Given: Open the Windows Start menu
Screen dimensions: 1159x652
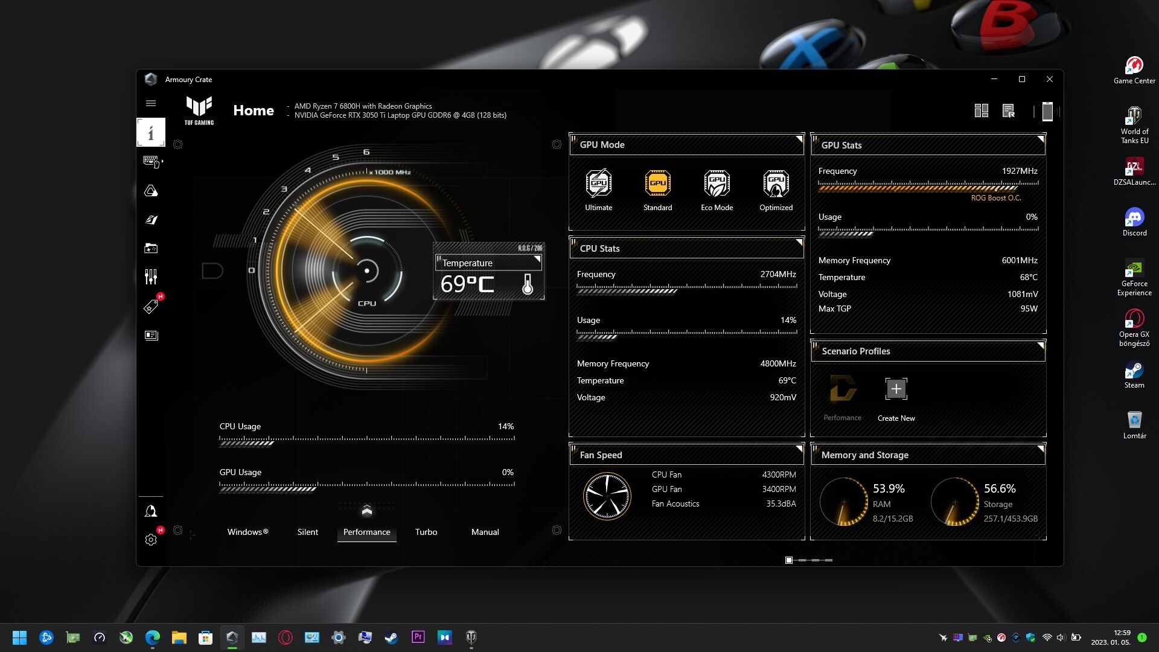Looking at the screenshot, I should 19,638.
